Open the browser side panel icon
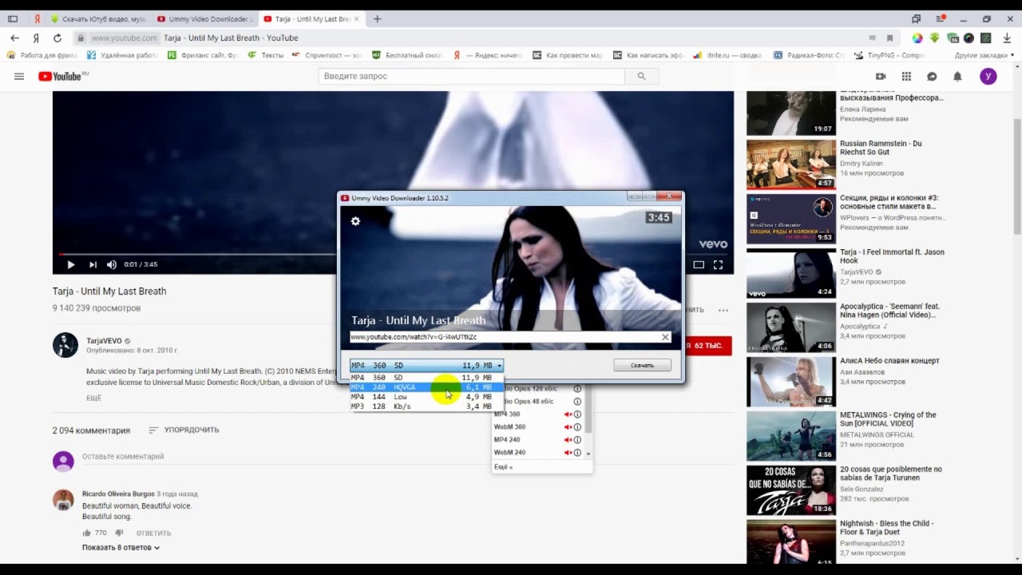The height and width of the screenshot is (575, 1022). coord(13,18)
